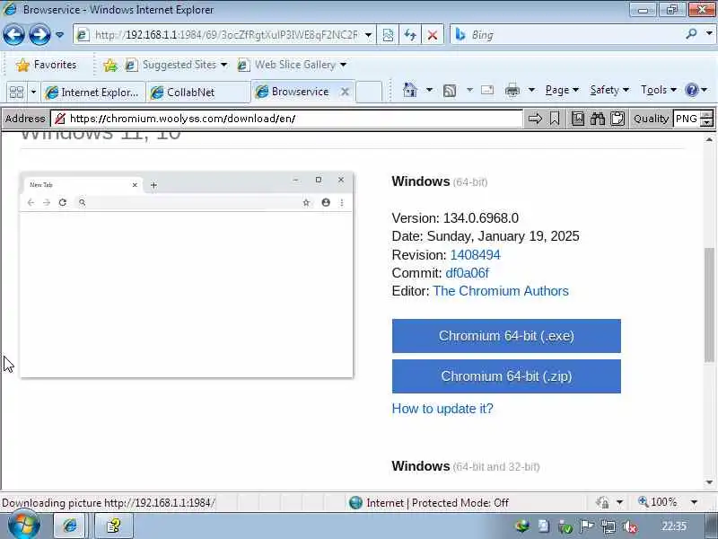Screen dimensions: 718x539
Task: Click the Refresh icon in IE
Action: pyautogui.click(x=410, y=35)
